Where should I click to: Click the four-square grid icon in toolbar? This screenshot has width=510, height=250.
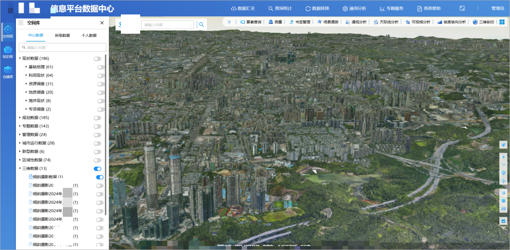tap(503, 22)
